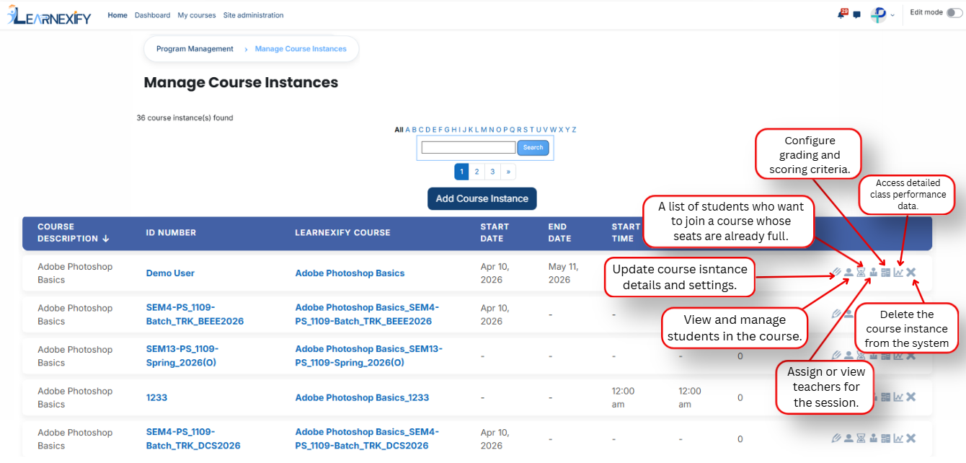The image size is (966, 463).
Task: Sort by Course Description column
Action: coord(75,232)
